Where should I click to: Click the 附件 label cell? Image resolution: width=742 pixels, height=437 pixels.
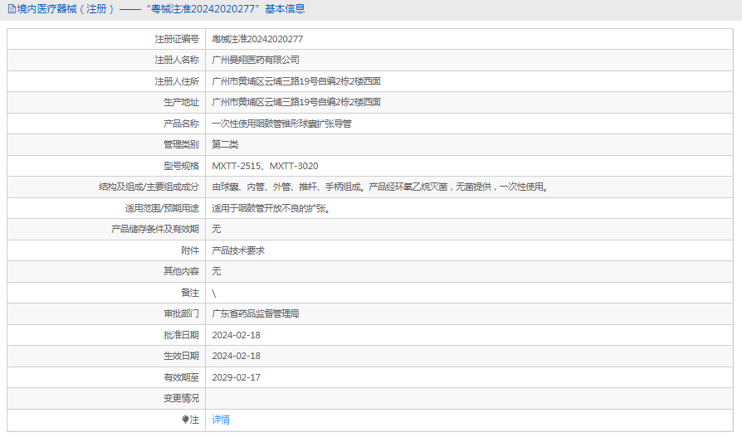[x=106, y=250]
